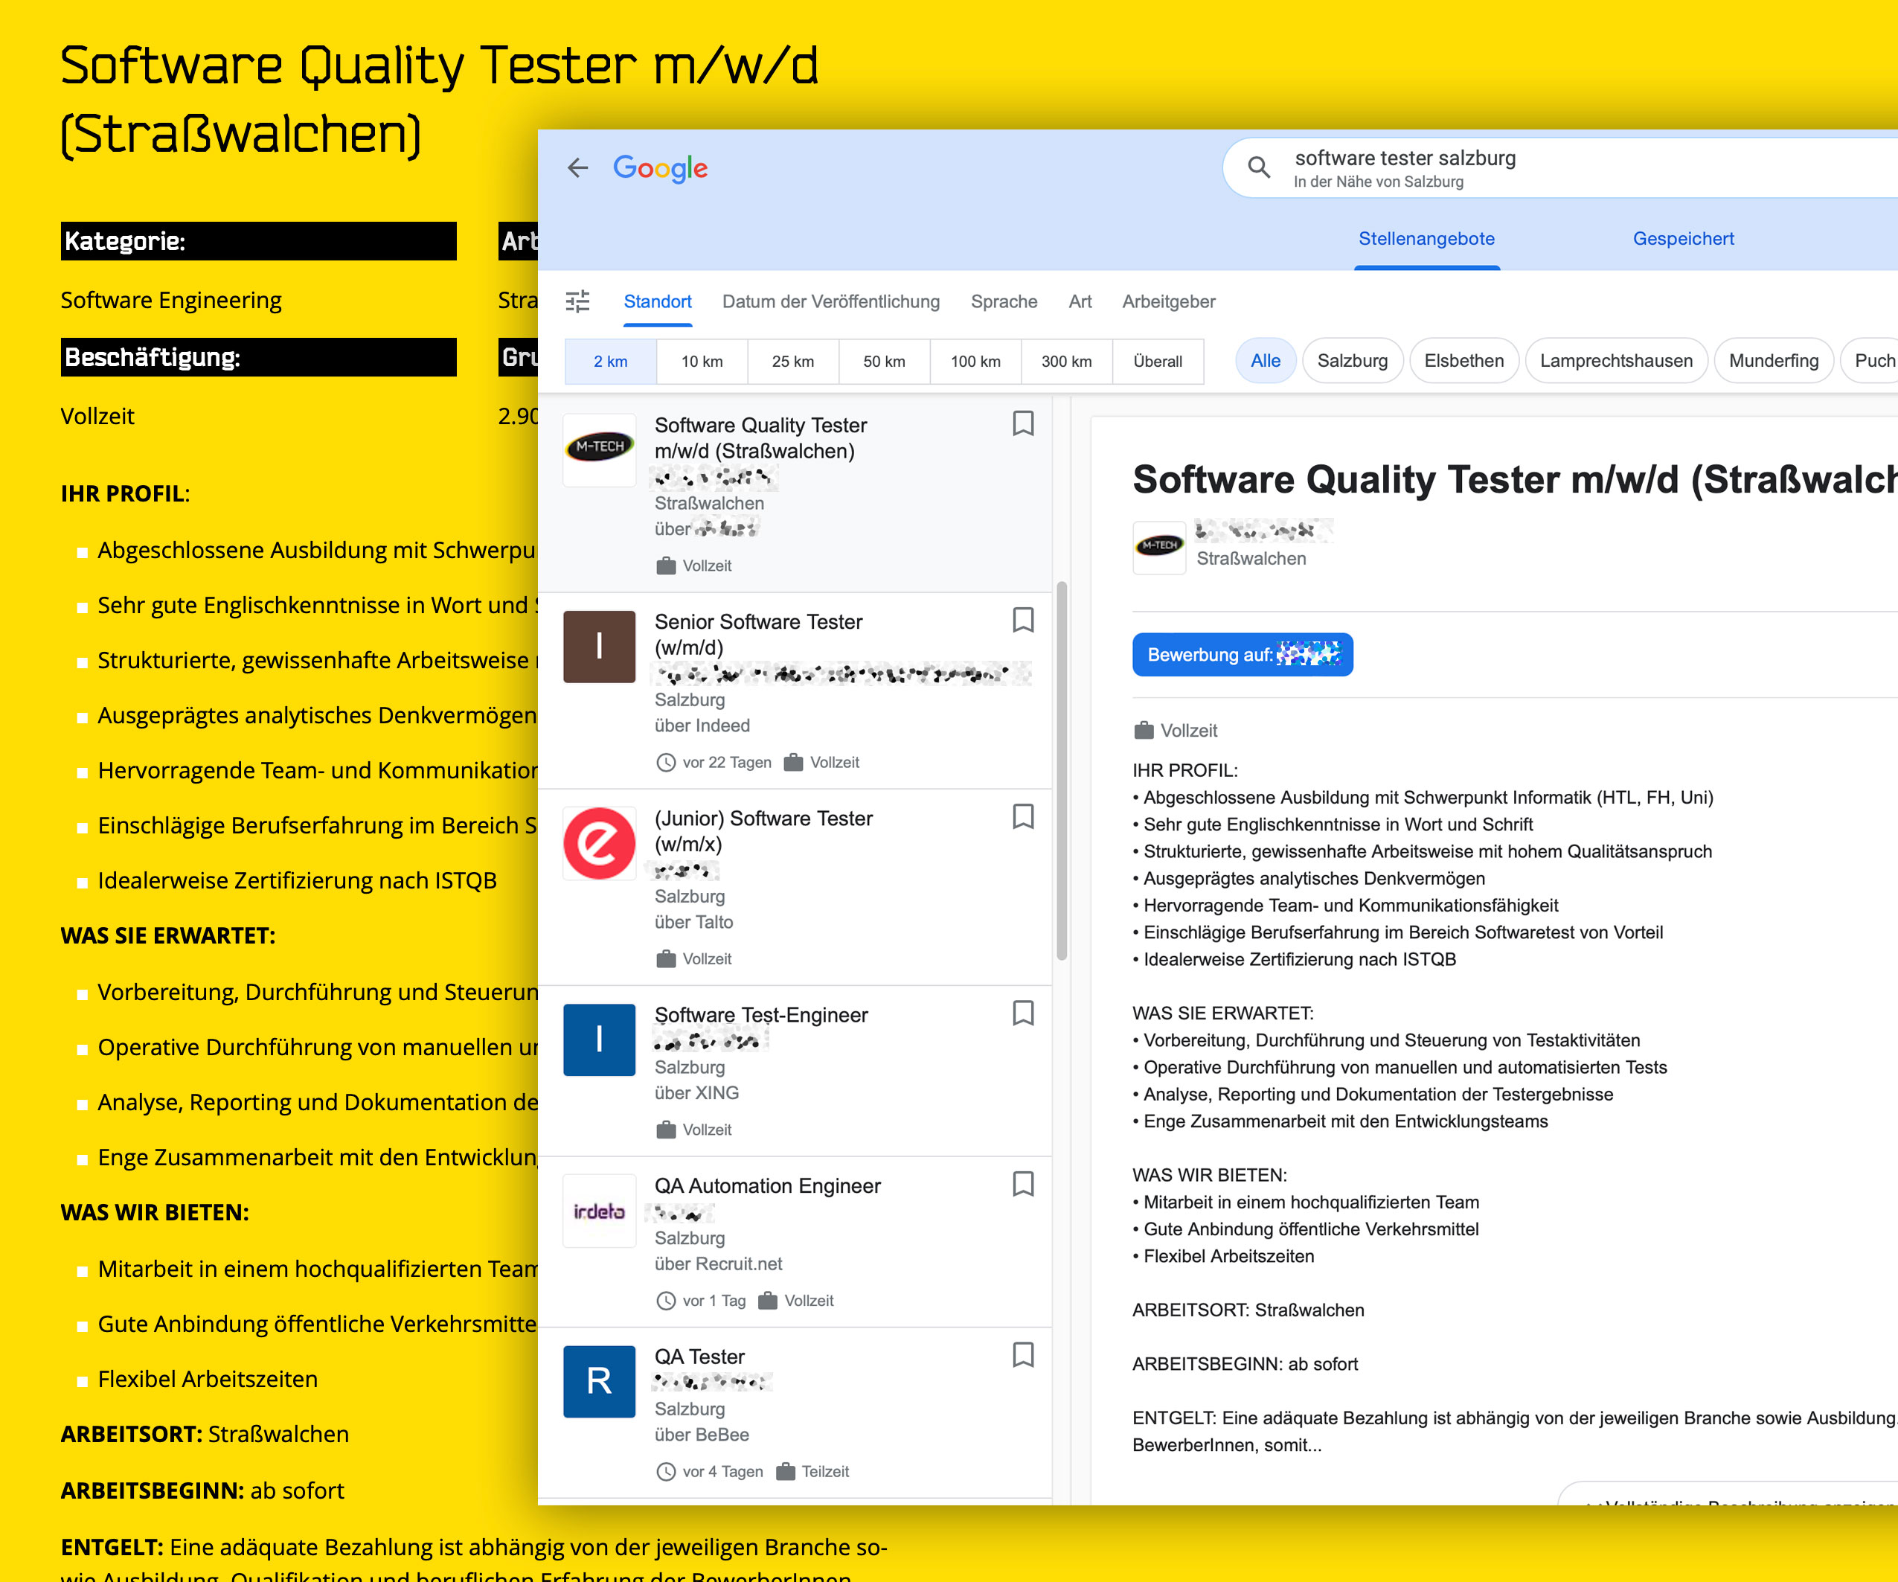Click the back arrow next to Google logo
Viewport: 1898px width, 1582px height.
[577, 167]
